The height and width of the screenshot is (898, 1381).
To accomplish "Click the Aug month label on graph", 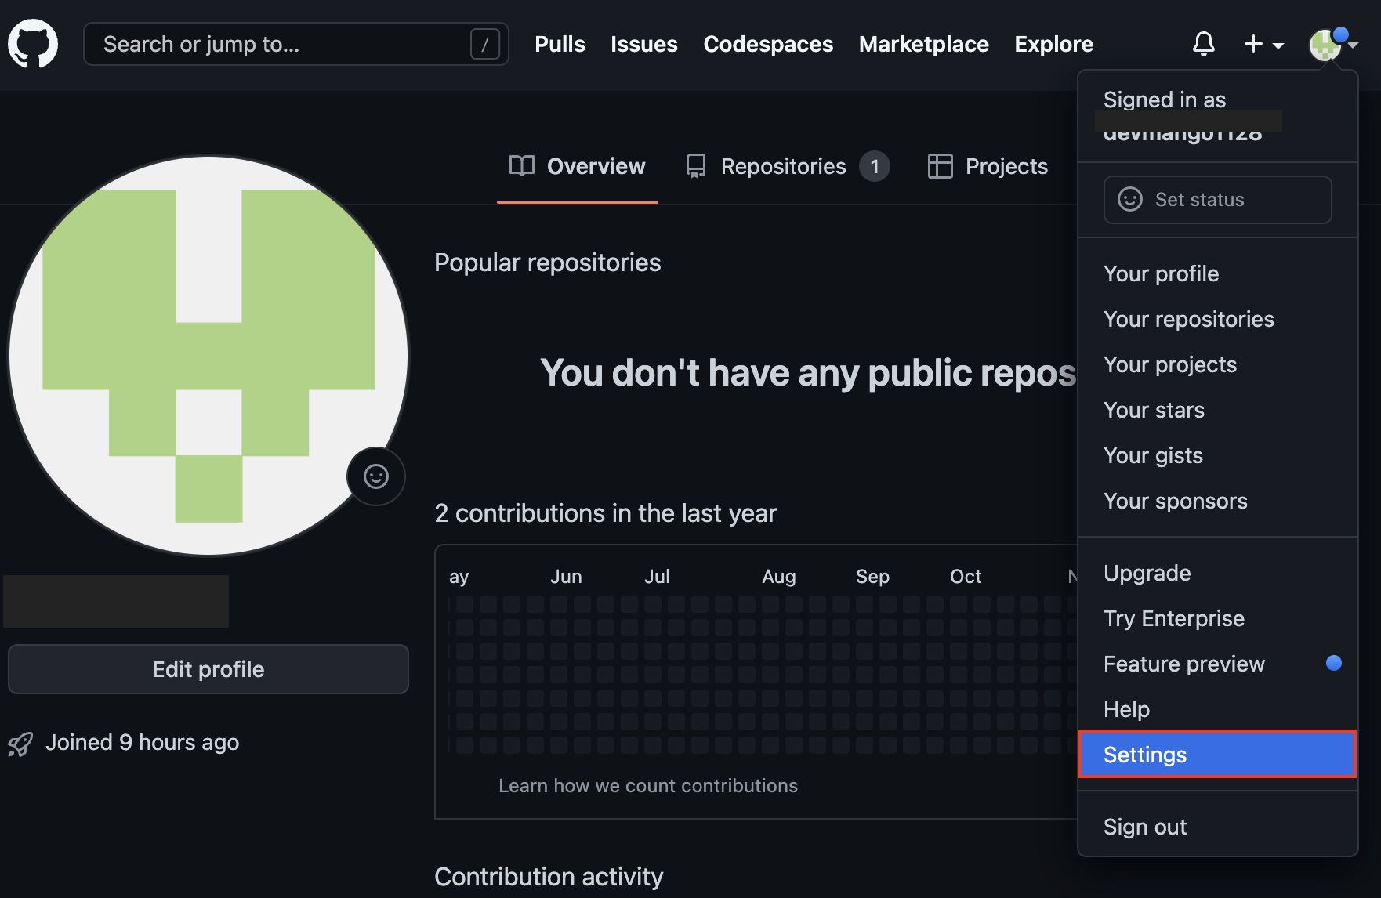I will pyautogui.click(x=778, y=577).
